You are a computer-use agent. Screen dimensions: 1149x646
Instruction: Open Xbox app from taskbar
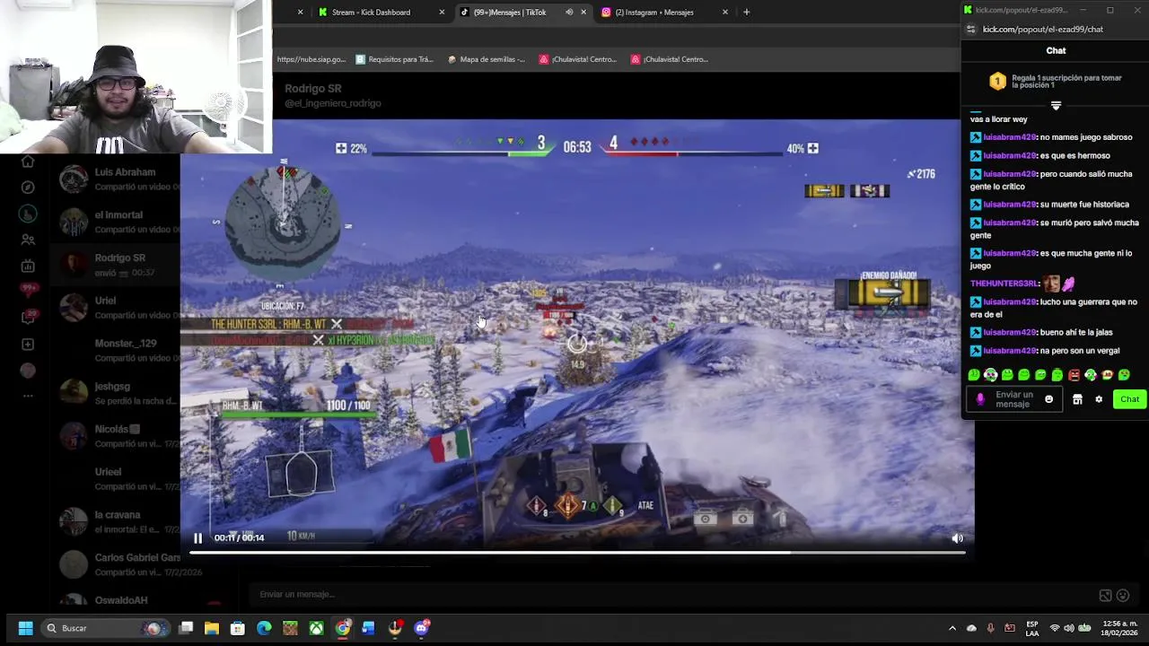point(316,628)
